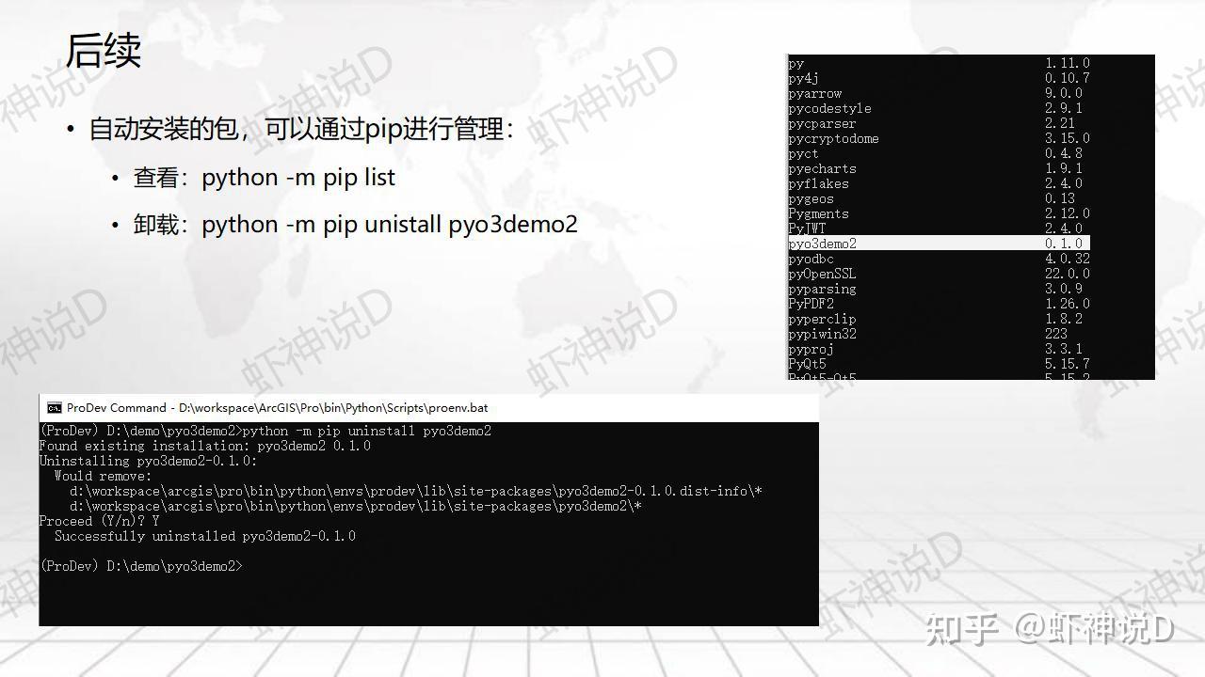Click the pycryptodome list entry
The height and width of the screenshot is (677, 1205).
point(940,138)
